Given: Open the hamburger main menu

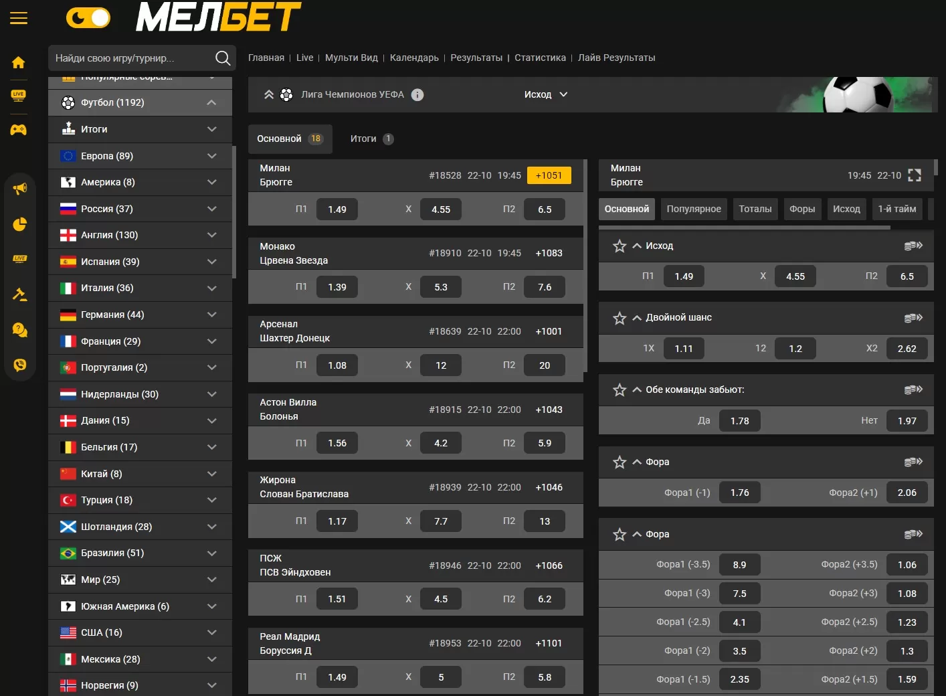Looking at the screenshot, I should click(19, 18).
